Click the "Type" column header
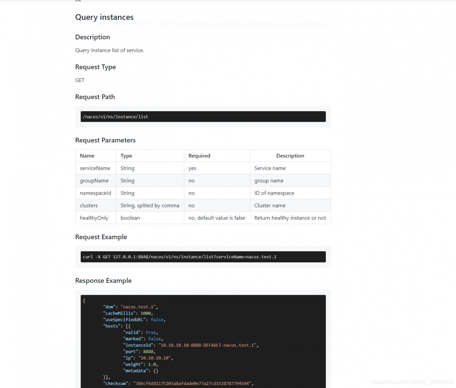This screenshot has width=456, height=388. (x=126, y=156)
